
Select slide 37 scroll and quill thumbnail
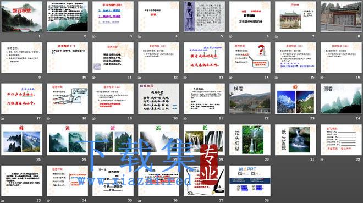point(204,181)
